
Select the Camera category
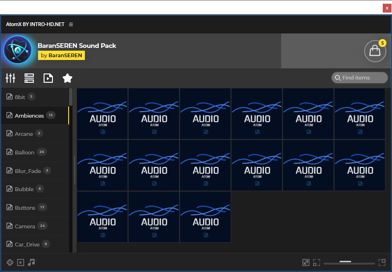35,226
